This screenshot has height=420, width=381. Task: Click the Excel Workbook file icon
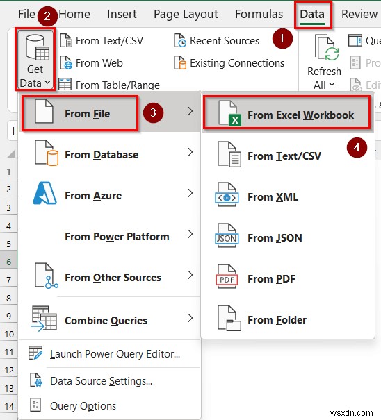pyautogui.click(x=229, y=113)
